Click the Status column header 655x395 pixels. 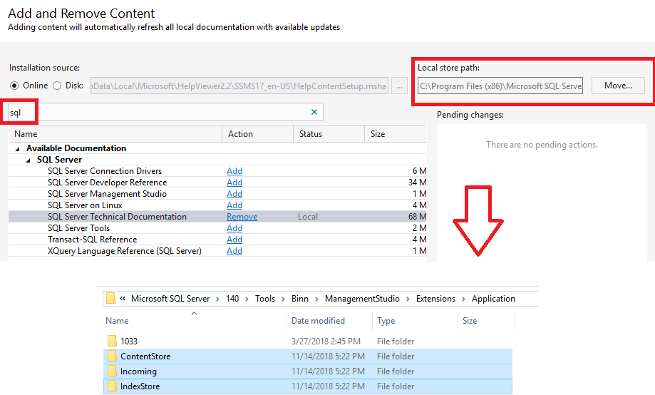click(x=329, y=134)
